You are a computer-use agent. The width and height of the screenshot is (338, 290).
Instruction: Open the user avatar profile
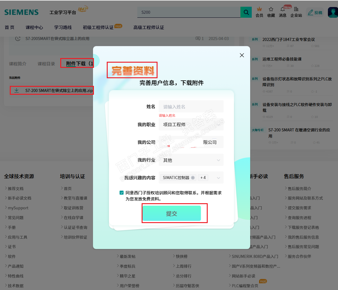pos(333,12)
